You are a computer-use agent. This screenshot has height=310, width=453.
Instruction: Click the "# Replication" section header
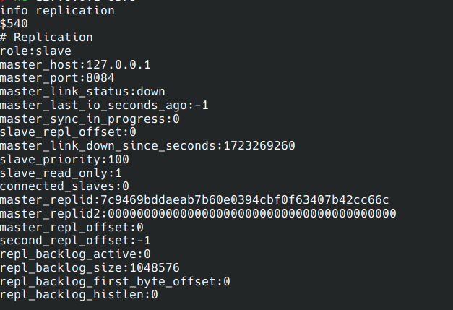[46, 37]
